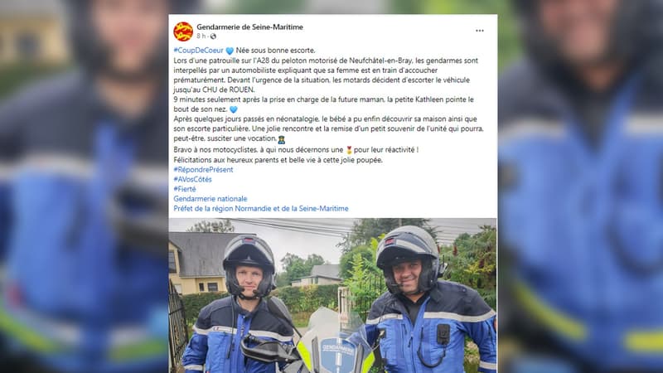This screenshot has height=373, width=663.
Task: Open the three-dot post options menu
Action: [480, 31]
